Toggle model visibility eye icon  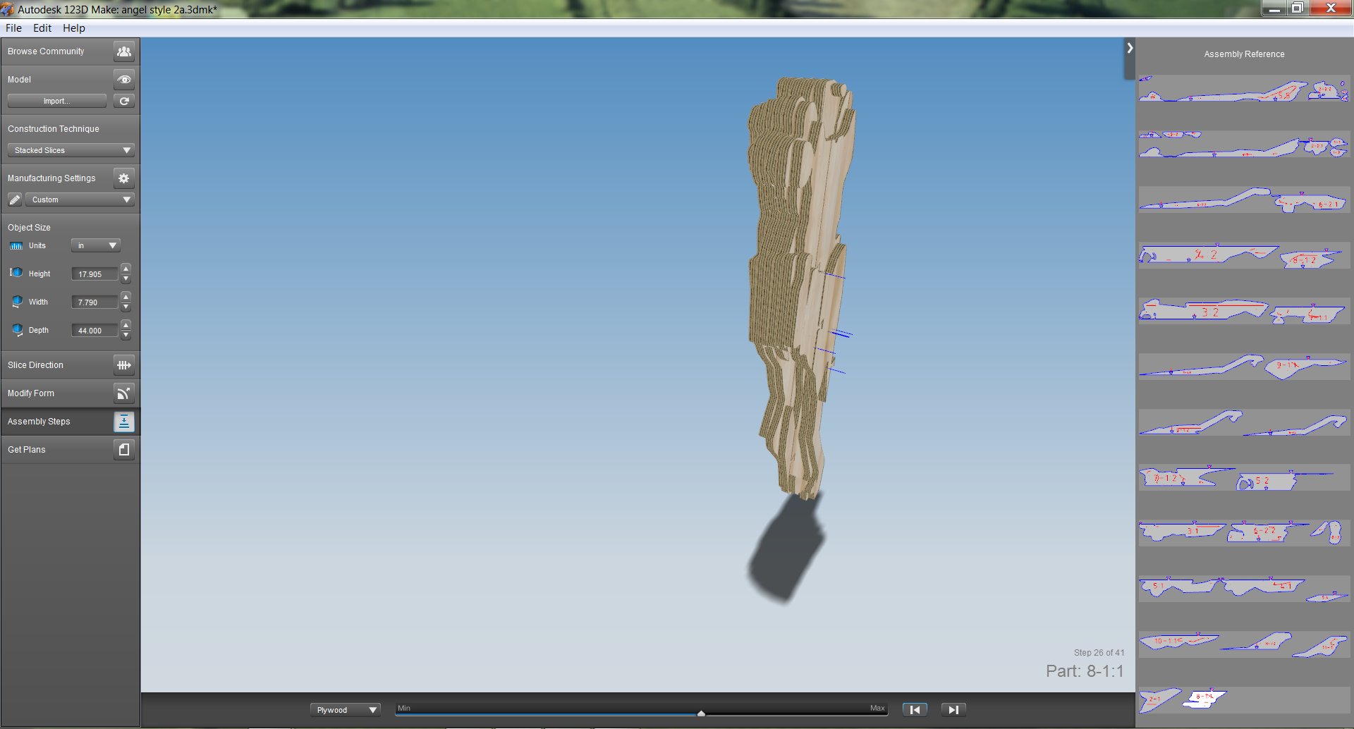[124, 80]
